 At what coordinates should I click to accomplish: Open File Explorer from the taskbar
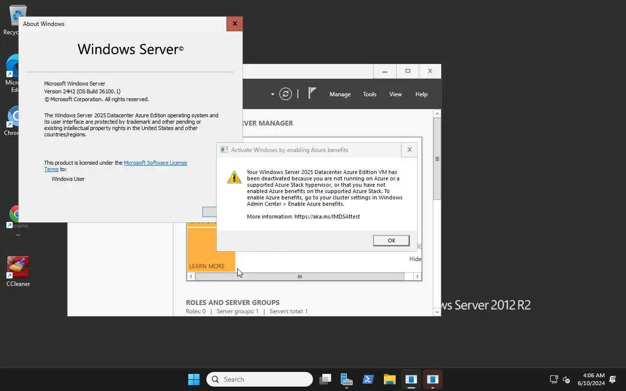click(390, 379)
